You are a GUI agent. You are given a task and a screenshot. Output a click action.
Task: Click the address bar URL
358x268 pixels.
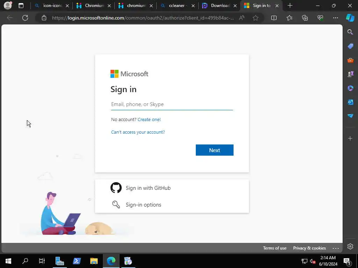[x=143, y=18]
